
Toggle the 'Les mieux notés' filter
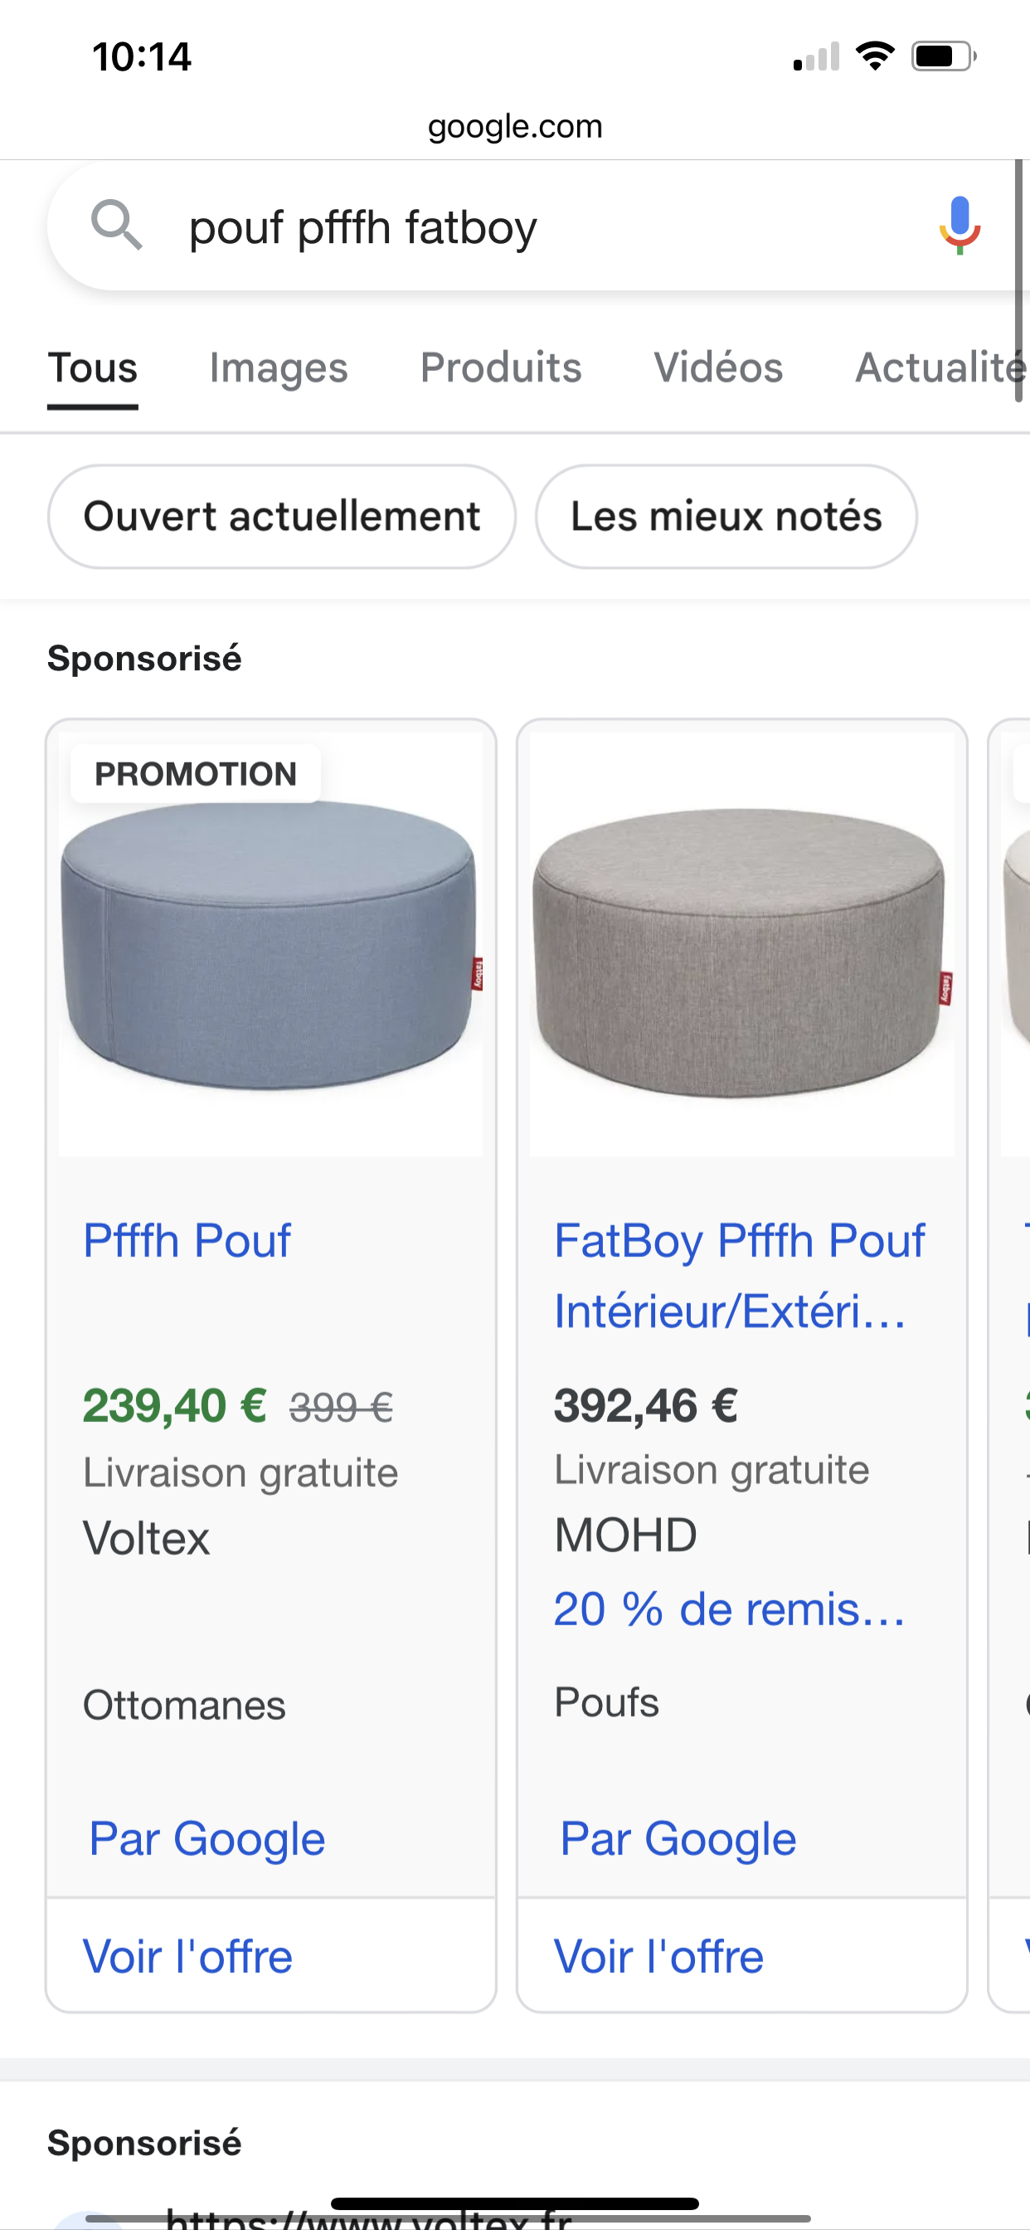point(726,517)
